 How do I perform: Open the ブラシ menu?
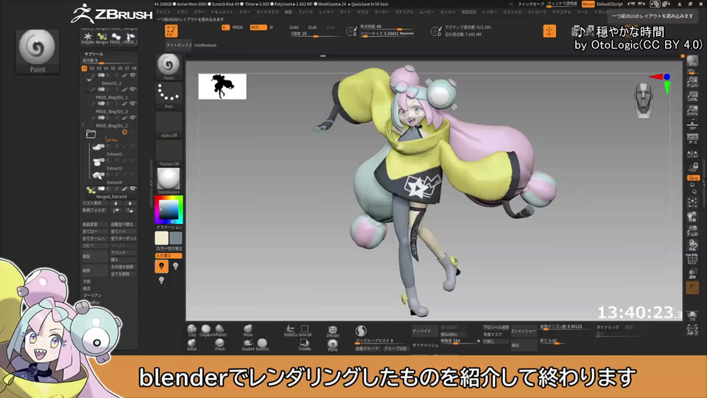(x=182, y=13)
